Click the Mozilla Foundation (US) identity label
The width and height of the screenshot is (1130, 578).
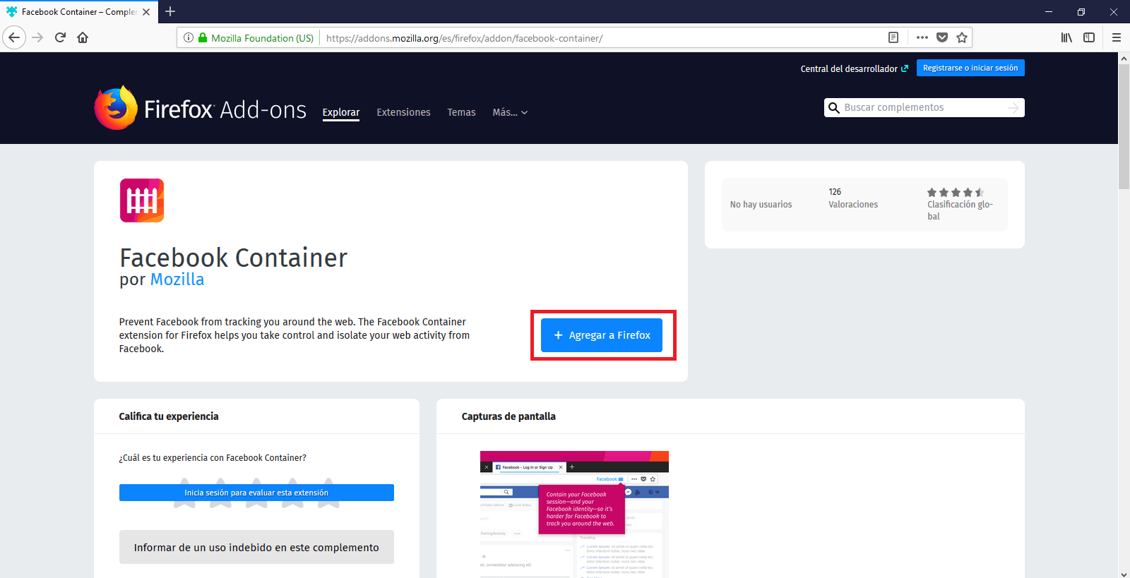[x=262, y=38]
